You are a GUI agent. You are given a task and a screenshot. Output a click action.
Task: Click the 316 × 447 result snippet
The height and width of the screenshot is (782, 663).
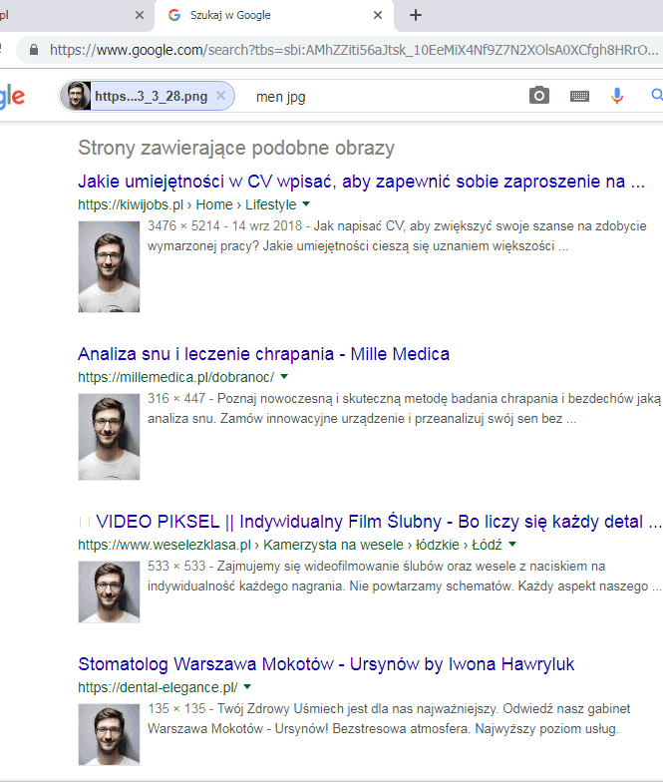click(405, 409)
